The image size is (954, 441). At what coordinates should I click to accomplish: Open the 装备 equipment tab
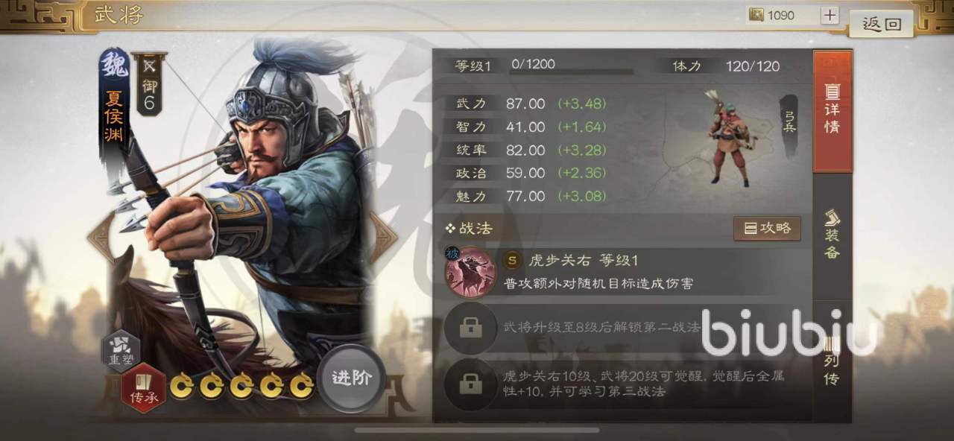point(832,236)
